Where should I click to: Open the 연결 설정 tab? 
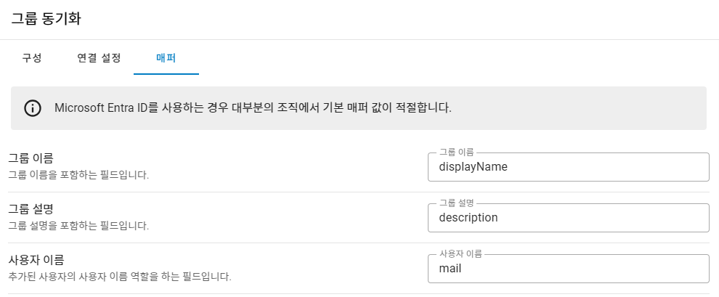pos(99,58)
